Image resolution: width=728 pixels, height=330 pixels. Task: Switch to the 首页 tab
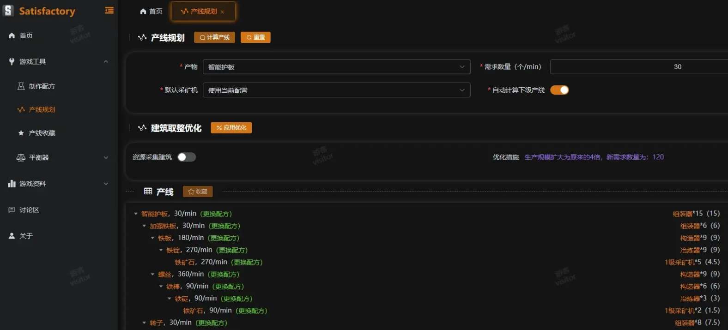pos(152,12)
